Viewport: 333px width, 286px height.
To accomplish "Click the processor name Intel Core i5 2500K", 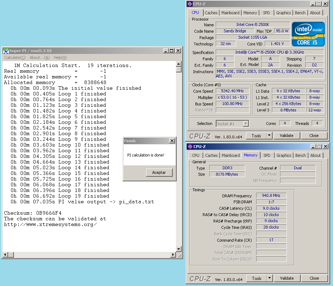I will 253,24.
